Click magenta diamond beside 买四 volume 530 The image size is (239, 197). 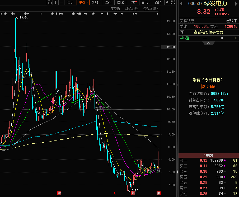[x=225, y=177]
